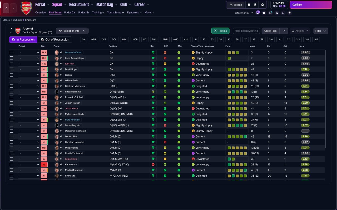Click the GK position slot button

tap(84, 39)
